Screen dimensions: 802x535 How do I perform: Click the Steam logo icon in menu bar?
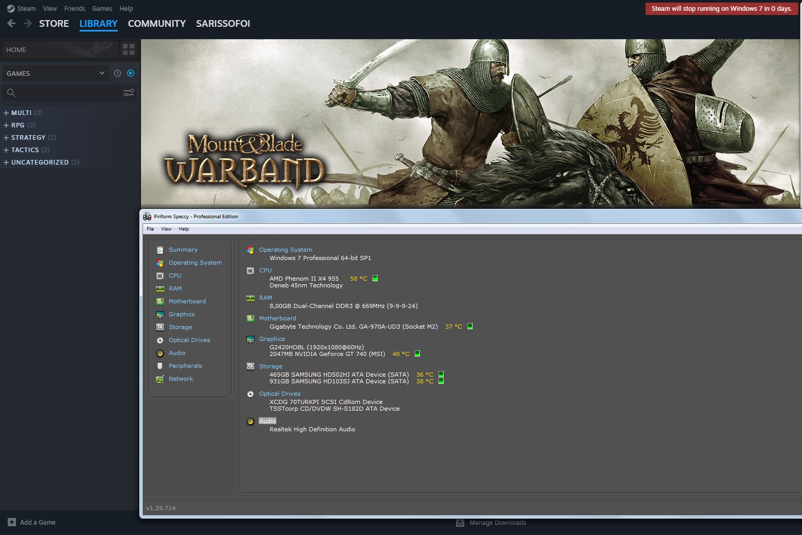(x=10, y=9)
